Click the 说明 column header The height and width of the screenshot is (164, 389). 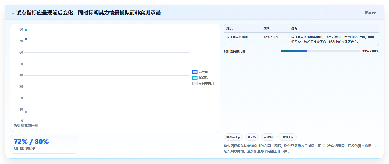(295, 28)
